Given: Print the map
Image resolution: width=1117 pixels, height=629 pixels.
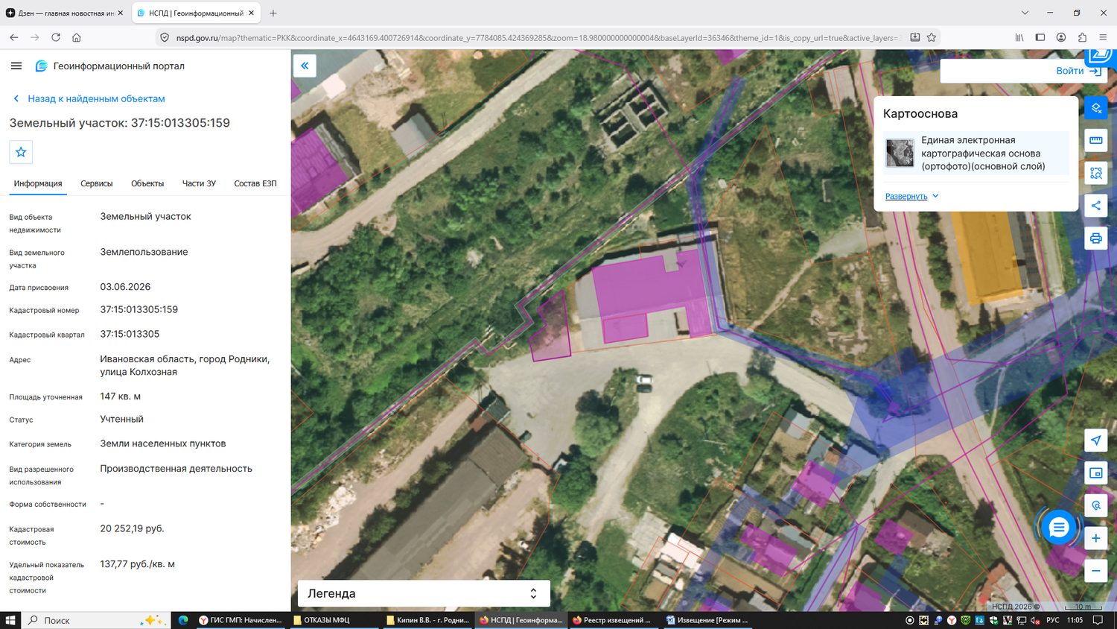Looking at the screenshot, I should 1096,238.
